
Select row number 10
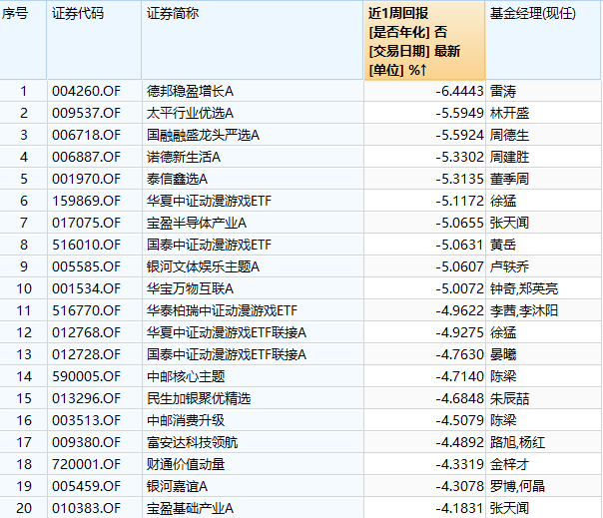tap(24, 288)
